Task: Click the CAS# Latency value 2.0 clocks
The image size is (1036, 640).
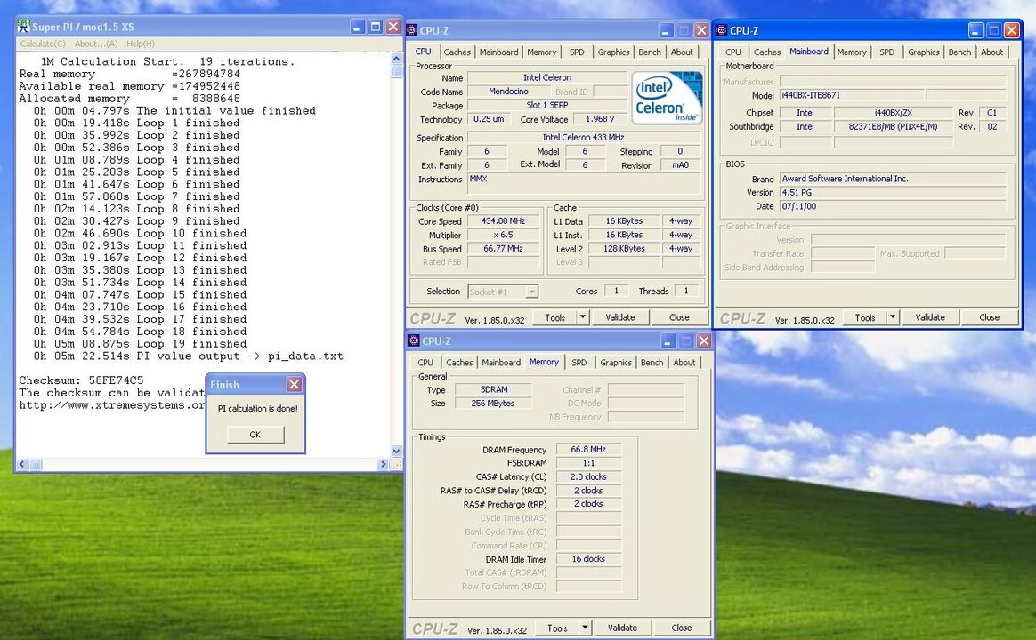Action: [588, 477]
